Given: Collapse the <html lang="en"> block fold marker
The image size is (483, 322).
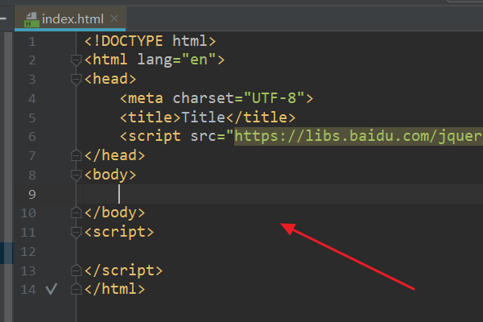Looking at the screenshot, I should [77, 60].
